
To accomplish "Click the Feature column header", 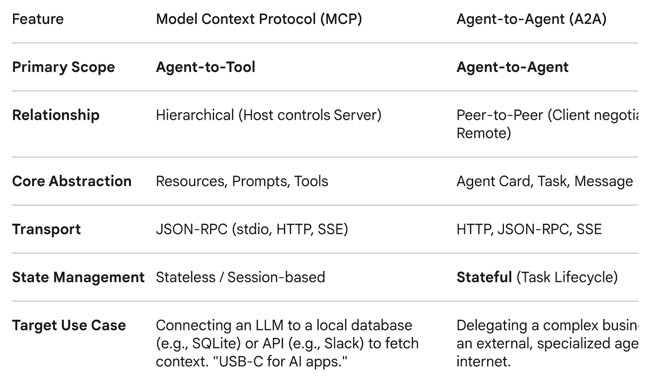I will pos(38,19).
